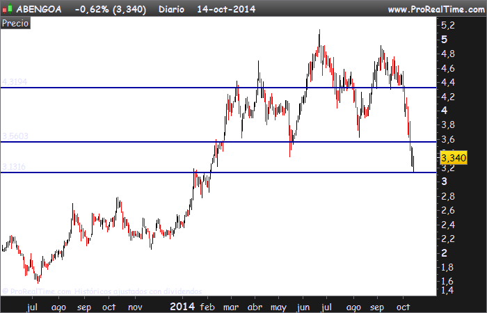Click the 2,6 price axis value

pyautogui.click(x=448, y=211)
